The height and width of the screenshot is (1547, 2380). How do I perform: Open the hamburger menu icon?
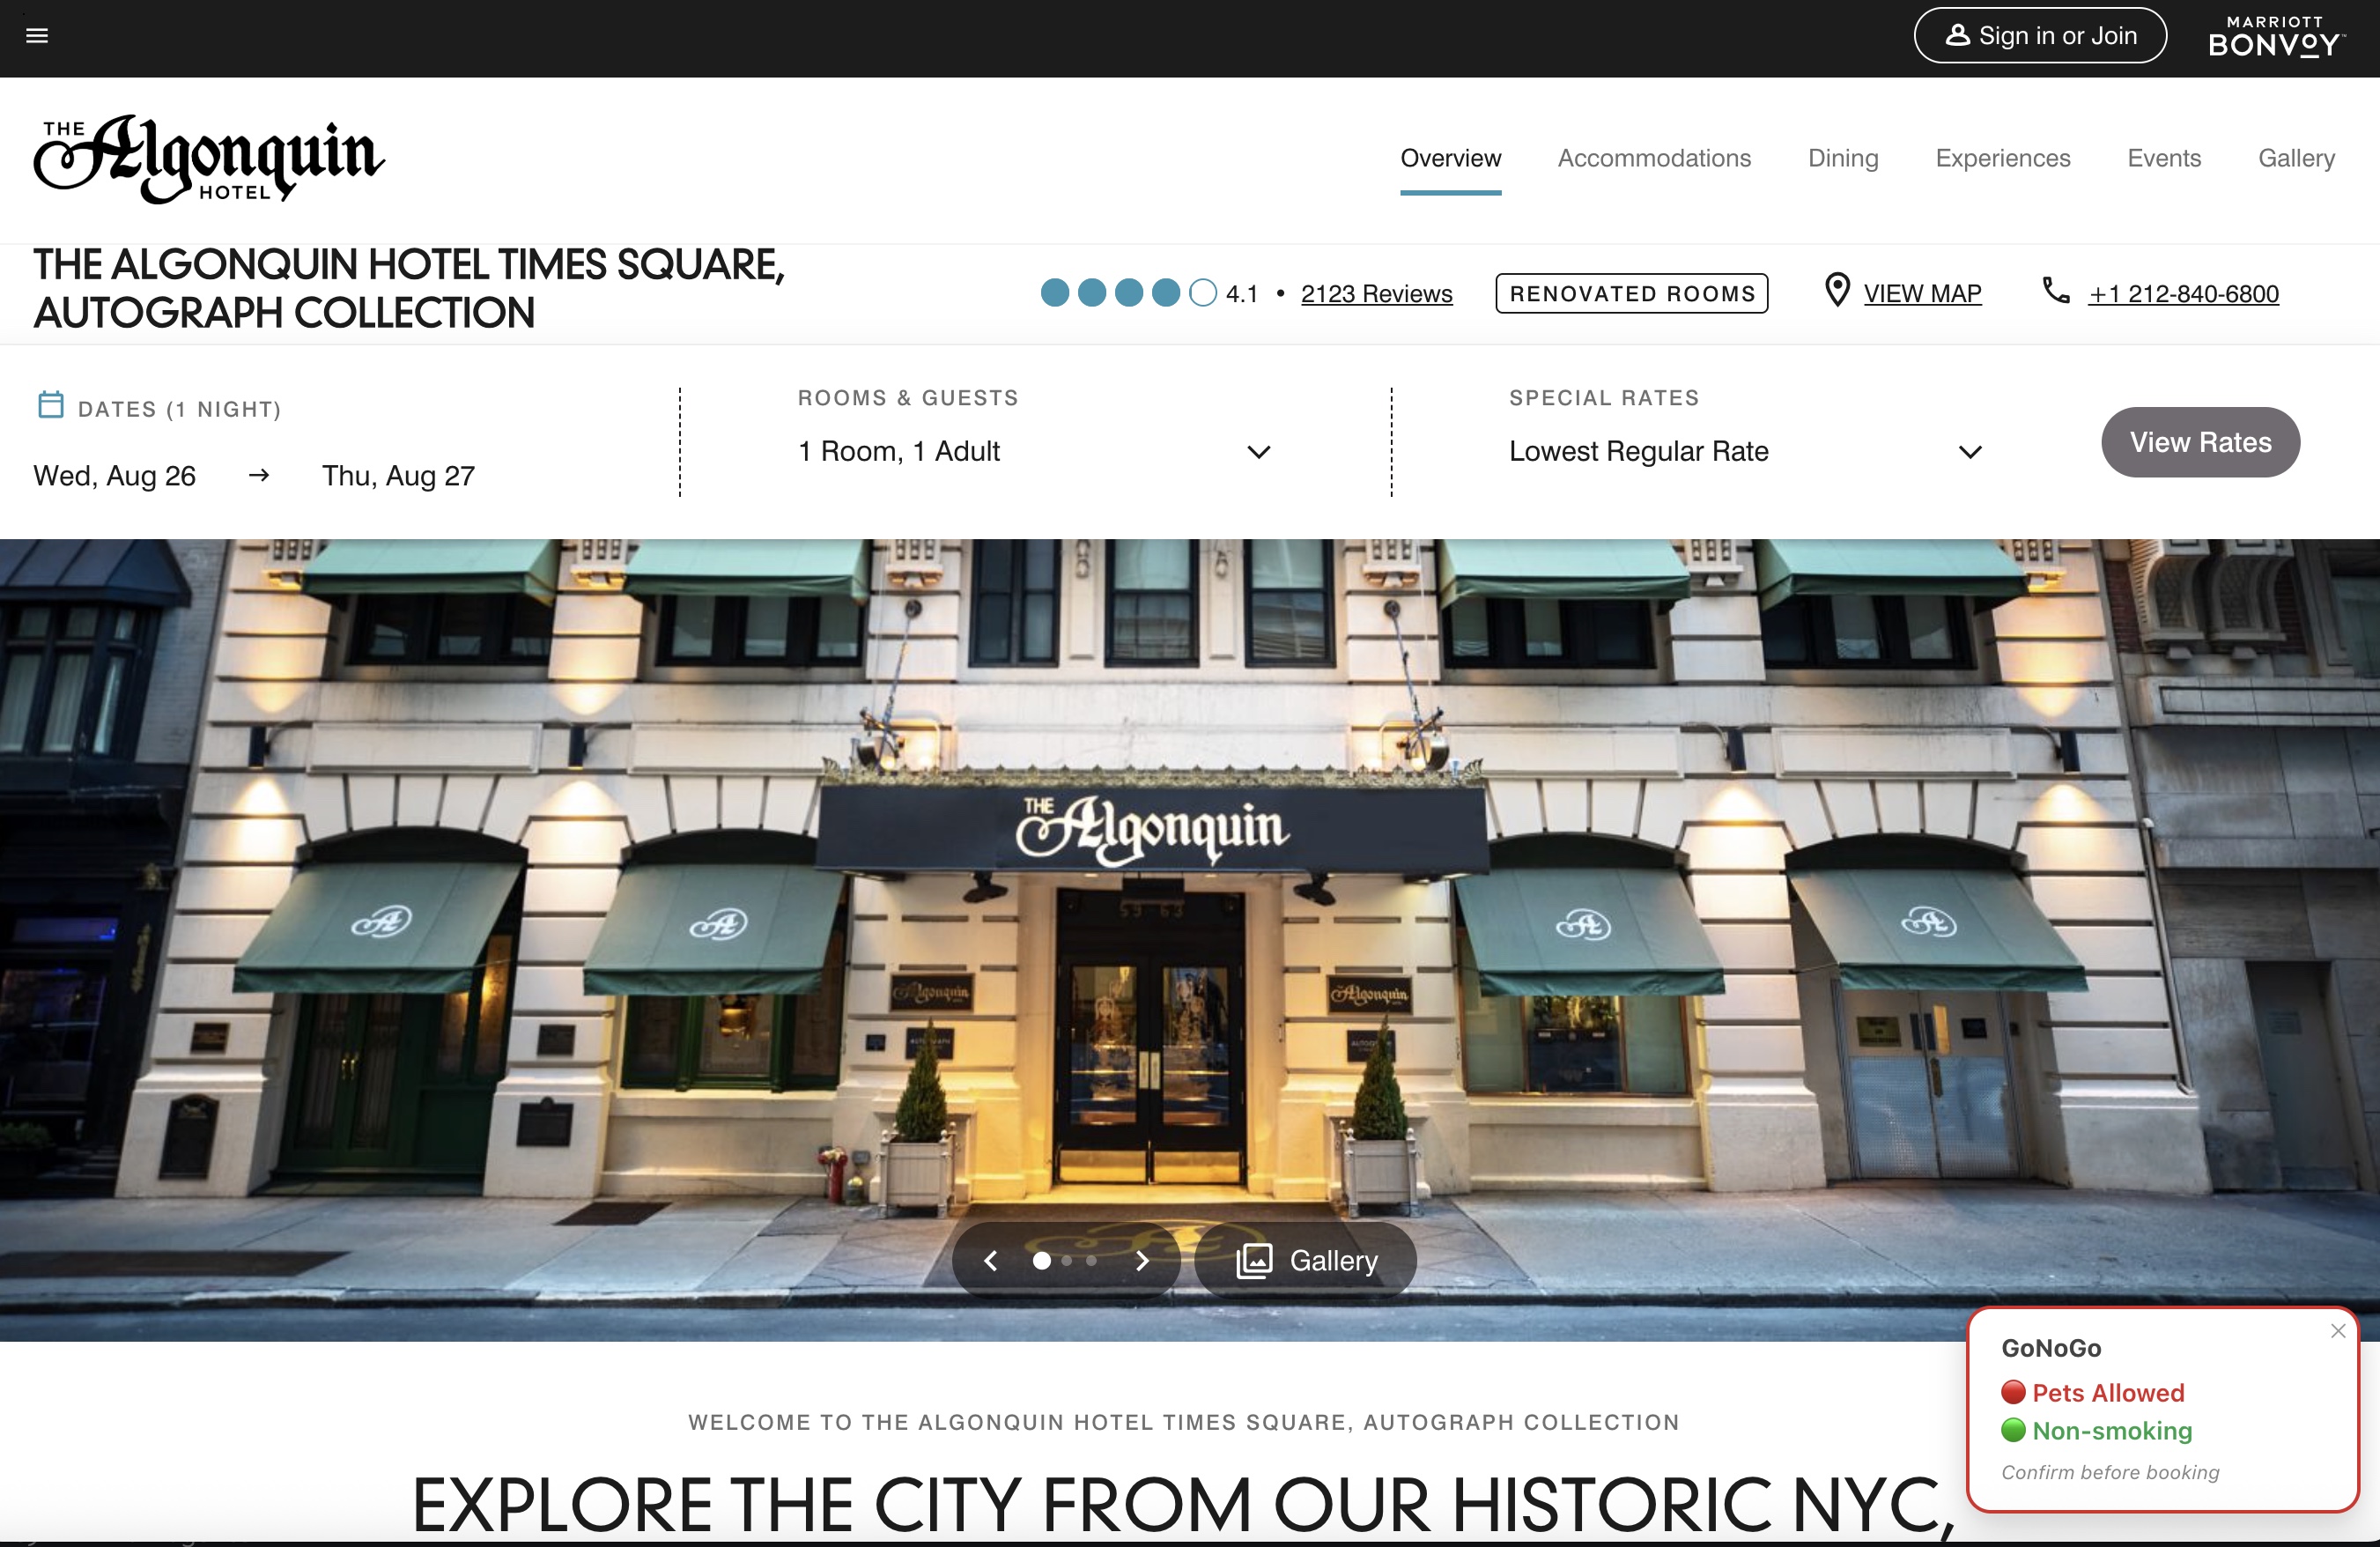37,36
